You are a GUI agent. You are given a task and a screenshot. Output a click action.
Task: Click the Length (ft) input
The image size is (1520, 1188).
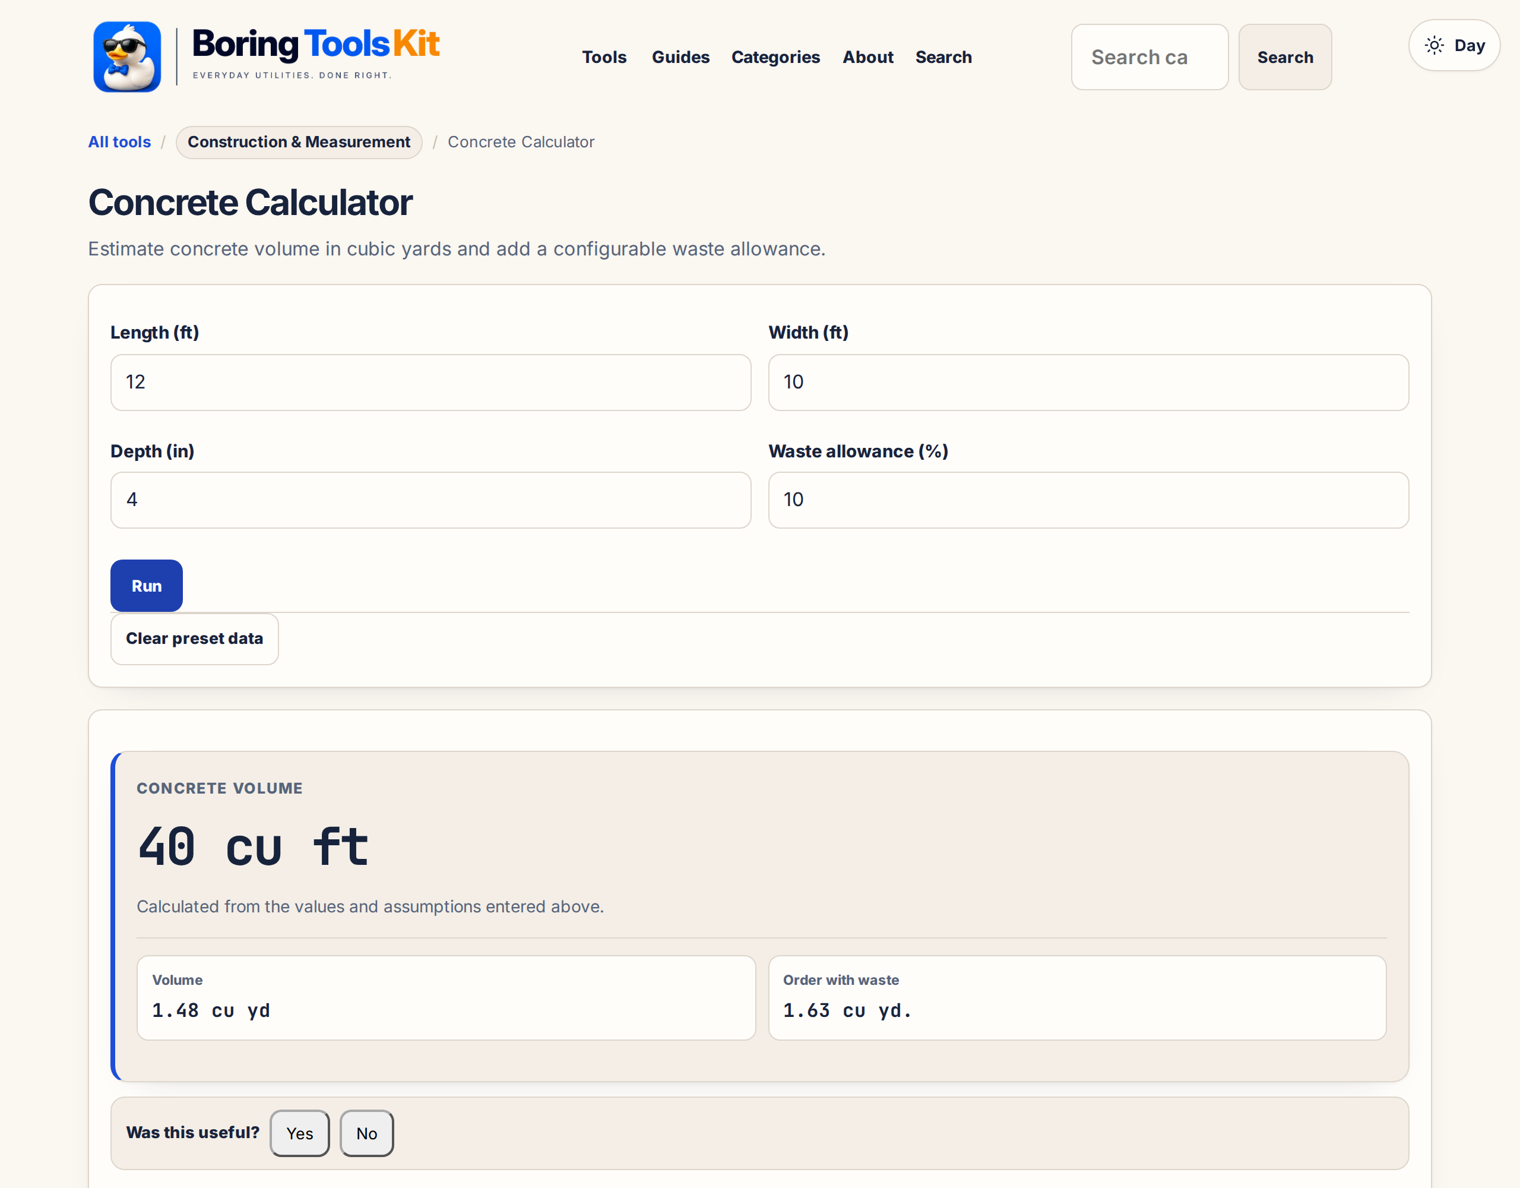point(430,383)
